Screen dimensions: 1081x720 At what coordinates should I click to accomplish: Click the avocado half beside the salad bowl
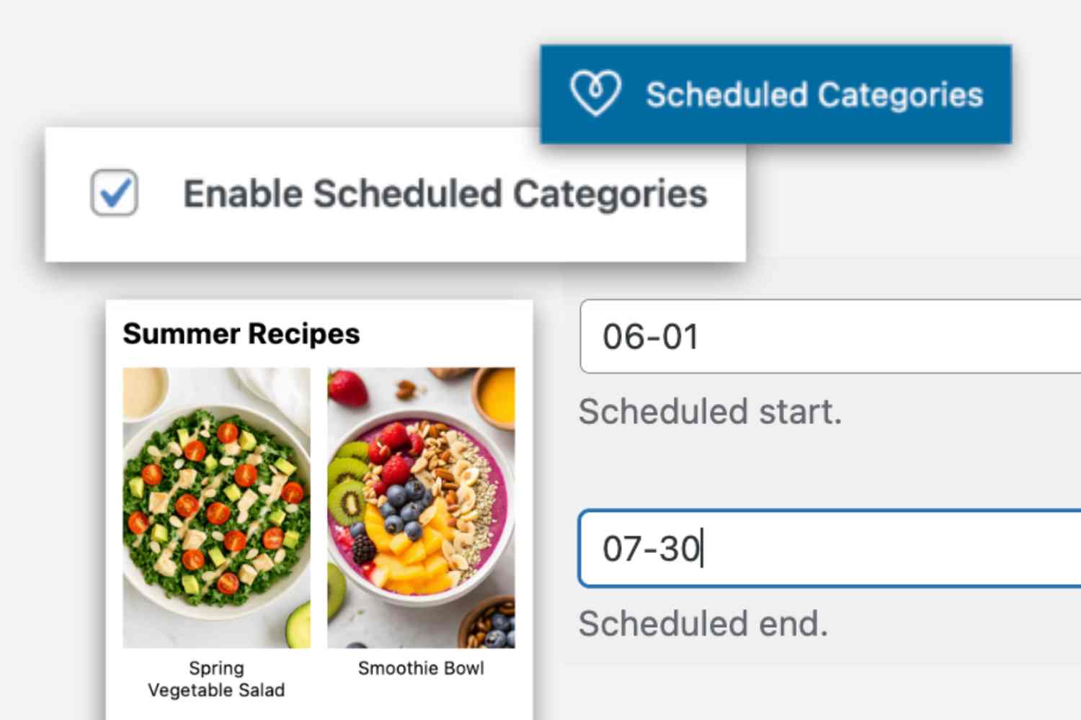pyautogui.click(x=297, y=624)
